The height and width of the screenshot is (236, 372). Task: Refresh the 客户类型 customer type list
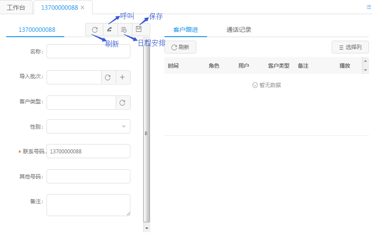coord(123,103)
